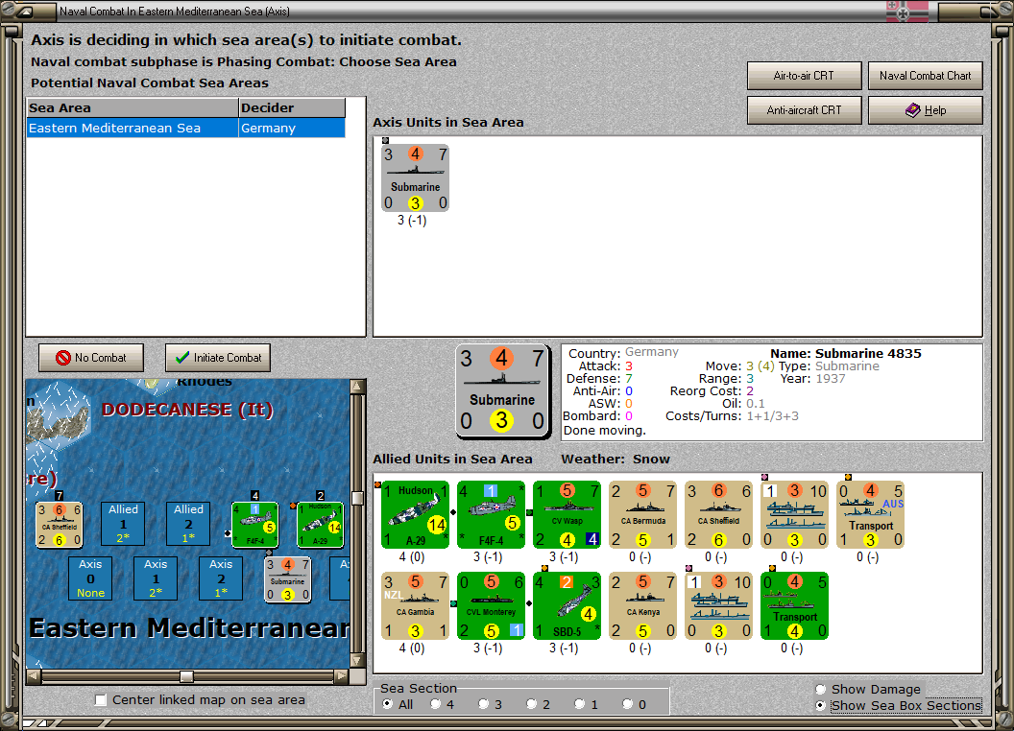Select the CA Sheffield counter in Allied list

(719, 514)
